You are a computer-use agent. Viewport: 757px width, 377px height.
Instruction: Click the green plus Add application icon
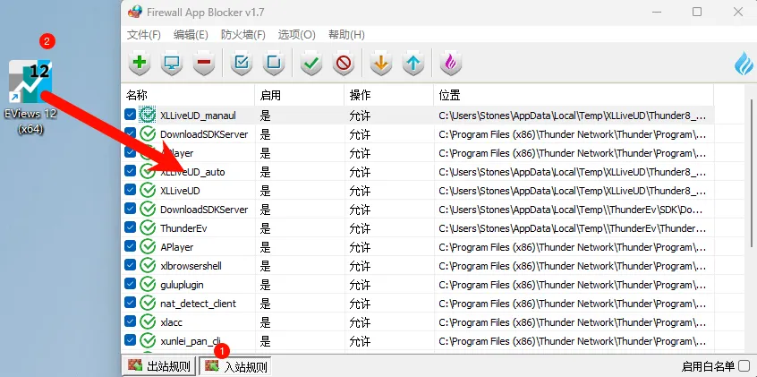pyautogui.click(x=140, y=63)
